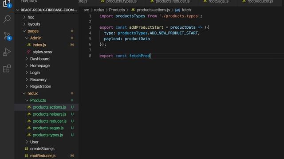
Task: Expand the Registration folder
Action: pos(27,87)
